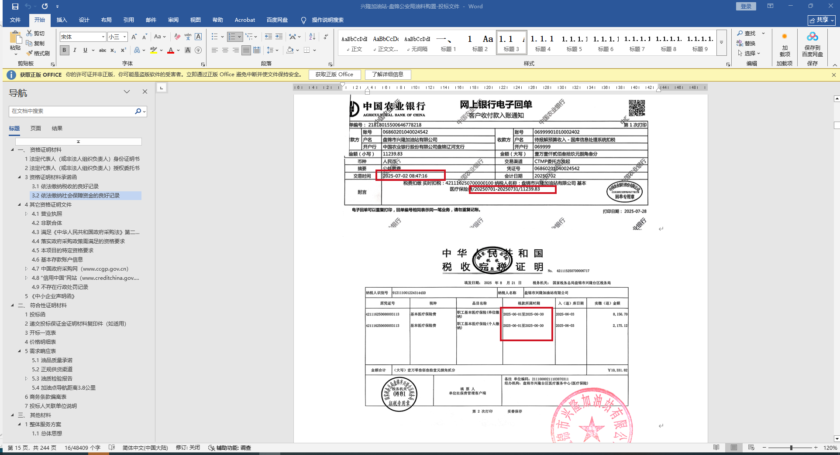Save the document from the quick access toolbar

click(x=15, y=7)
